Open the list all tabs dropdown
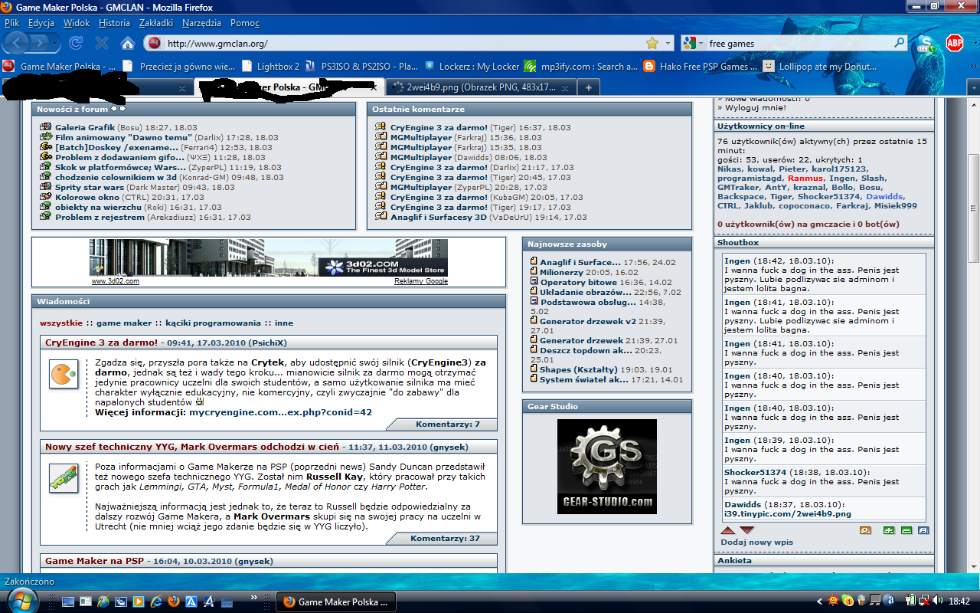This screenshot has height=613, width=980. pyautogui.click(x=972, y=87)
